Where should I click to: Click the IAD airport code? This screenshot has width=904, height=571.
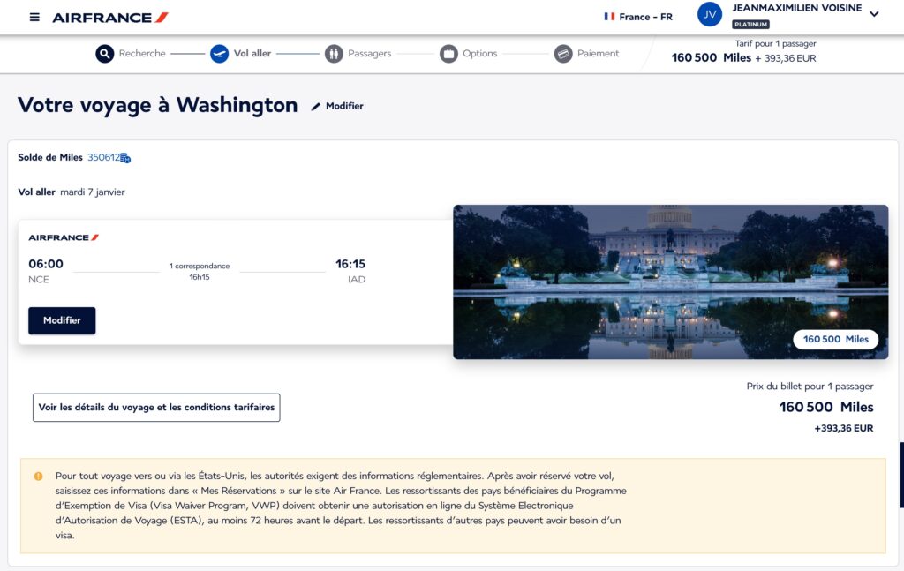pyautogui.click(x=357, y=280)
